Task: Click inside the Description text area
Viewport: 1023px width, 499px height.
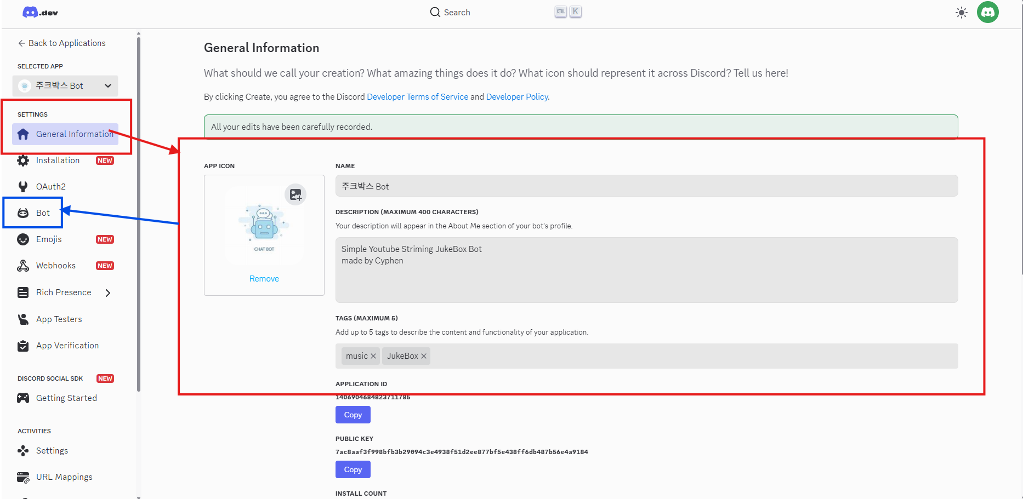Action: point(647,270)
